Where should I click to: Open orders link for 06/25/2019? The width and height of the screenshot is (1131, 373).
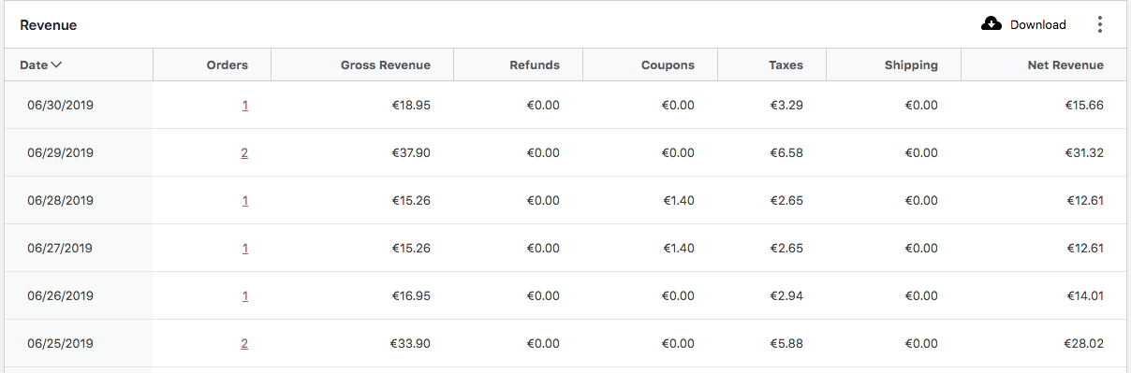click(244, 343)
